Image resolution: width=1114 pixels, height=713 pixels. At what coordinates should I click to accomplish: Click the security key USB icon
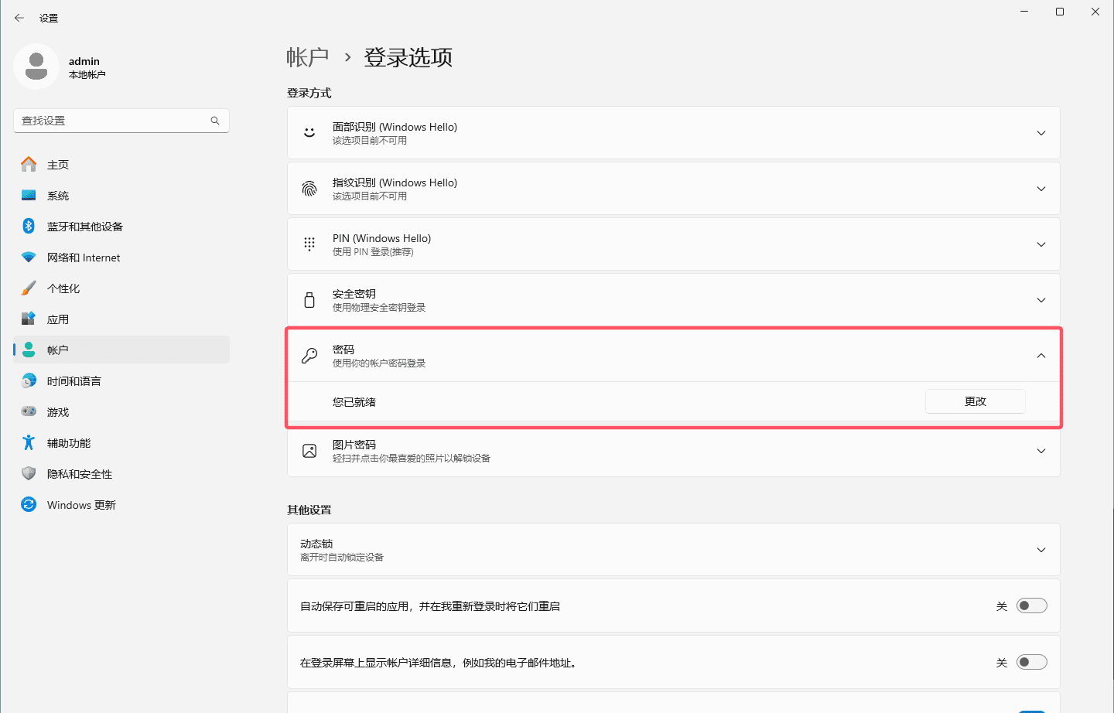pos(309,300)
